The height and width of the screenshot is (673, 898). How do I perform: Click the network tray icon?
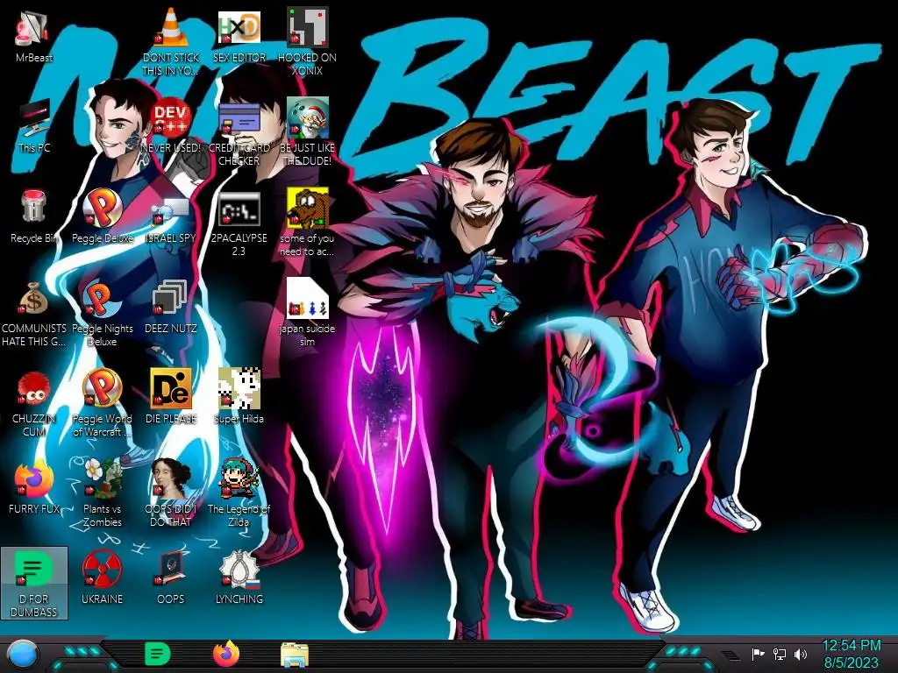pyautogui.click(x=780, y=654)
